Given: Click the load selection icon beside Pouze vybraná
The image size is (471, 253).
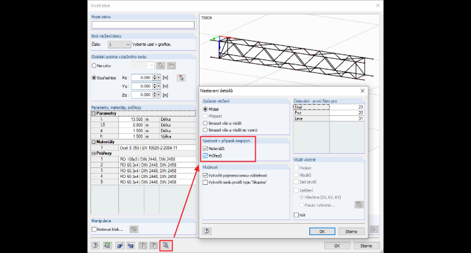Looking at the screenshot, I should [x=359, y=205].
